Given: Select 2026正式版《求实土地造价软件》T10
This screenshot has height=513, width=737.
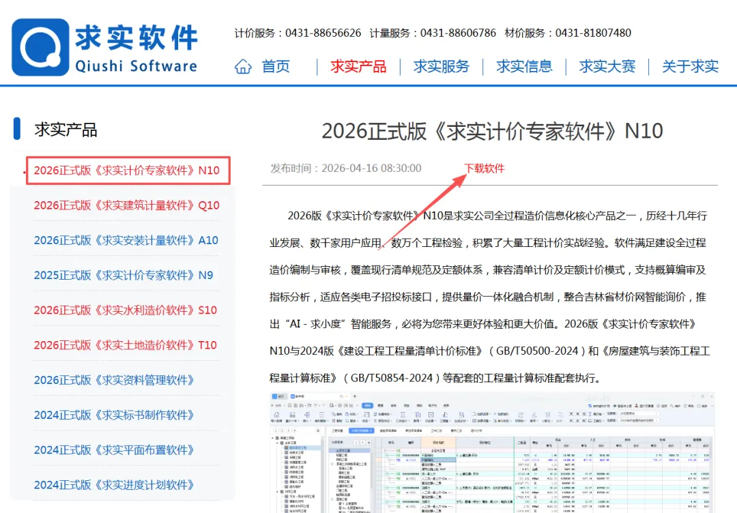Looking at the screenshot, I should pyautogui.click(x=126, y=345).
